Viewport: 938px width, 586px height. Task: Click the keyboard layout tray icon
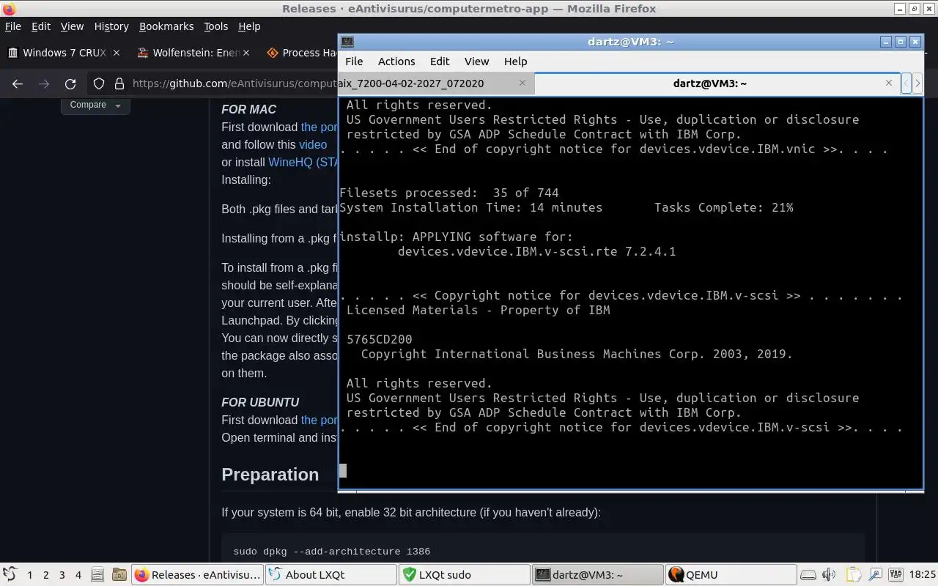point(896,575)
